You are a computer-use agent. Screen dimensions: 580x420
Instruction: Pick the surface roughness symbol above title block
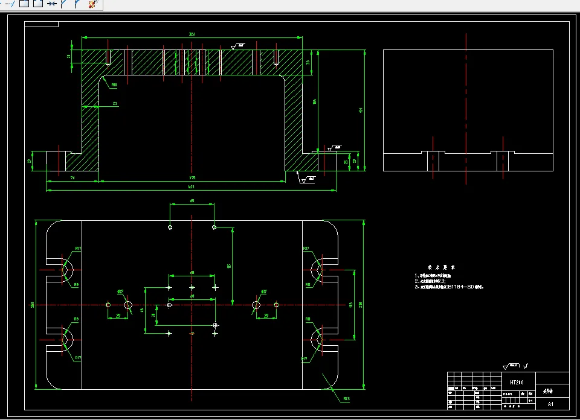pyautogui.click(x=512, y=366)
